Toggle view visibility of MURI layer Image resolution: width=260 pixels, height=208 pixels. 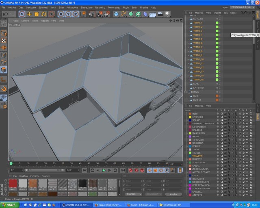[x=221, y=114]
